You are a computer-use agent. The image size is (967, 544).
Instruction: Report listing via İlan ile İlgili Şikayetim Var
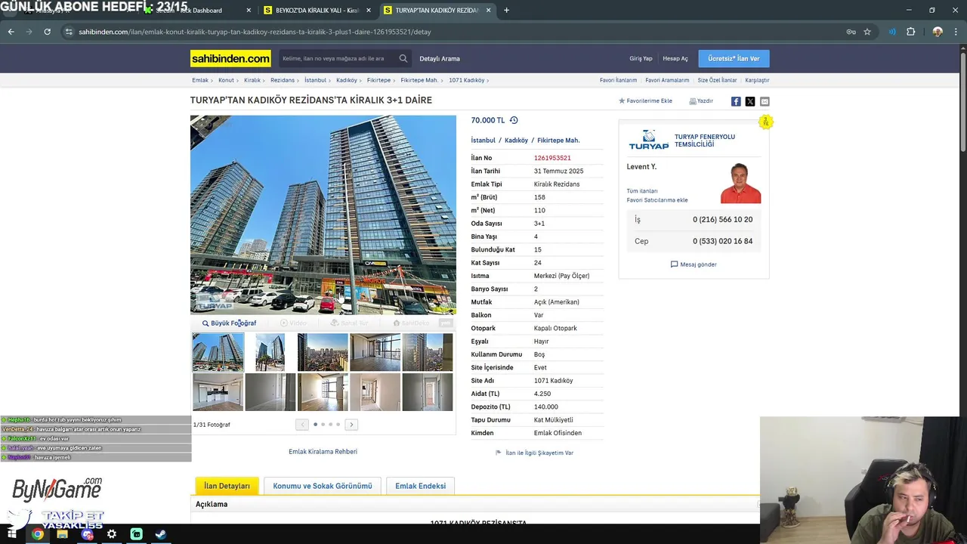tap(534, 453)
